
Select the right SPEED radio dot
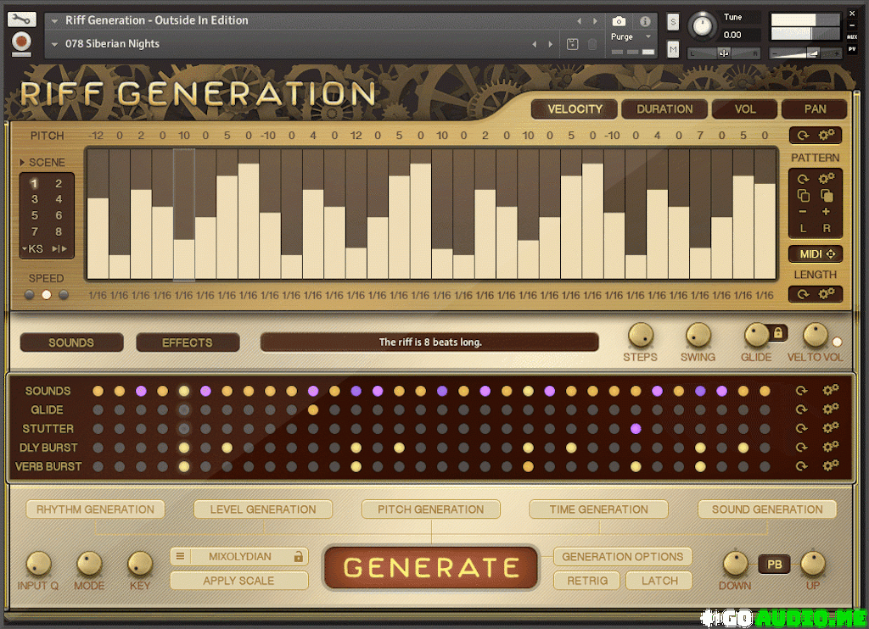click(64, 295)
